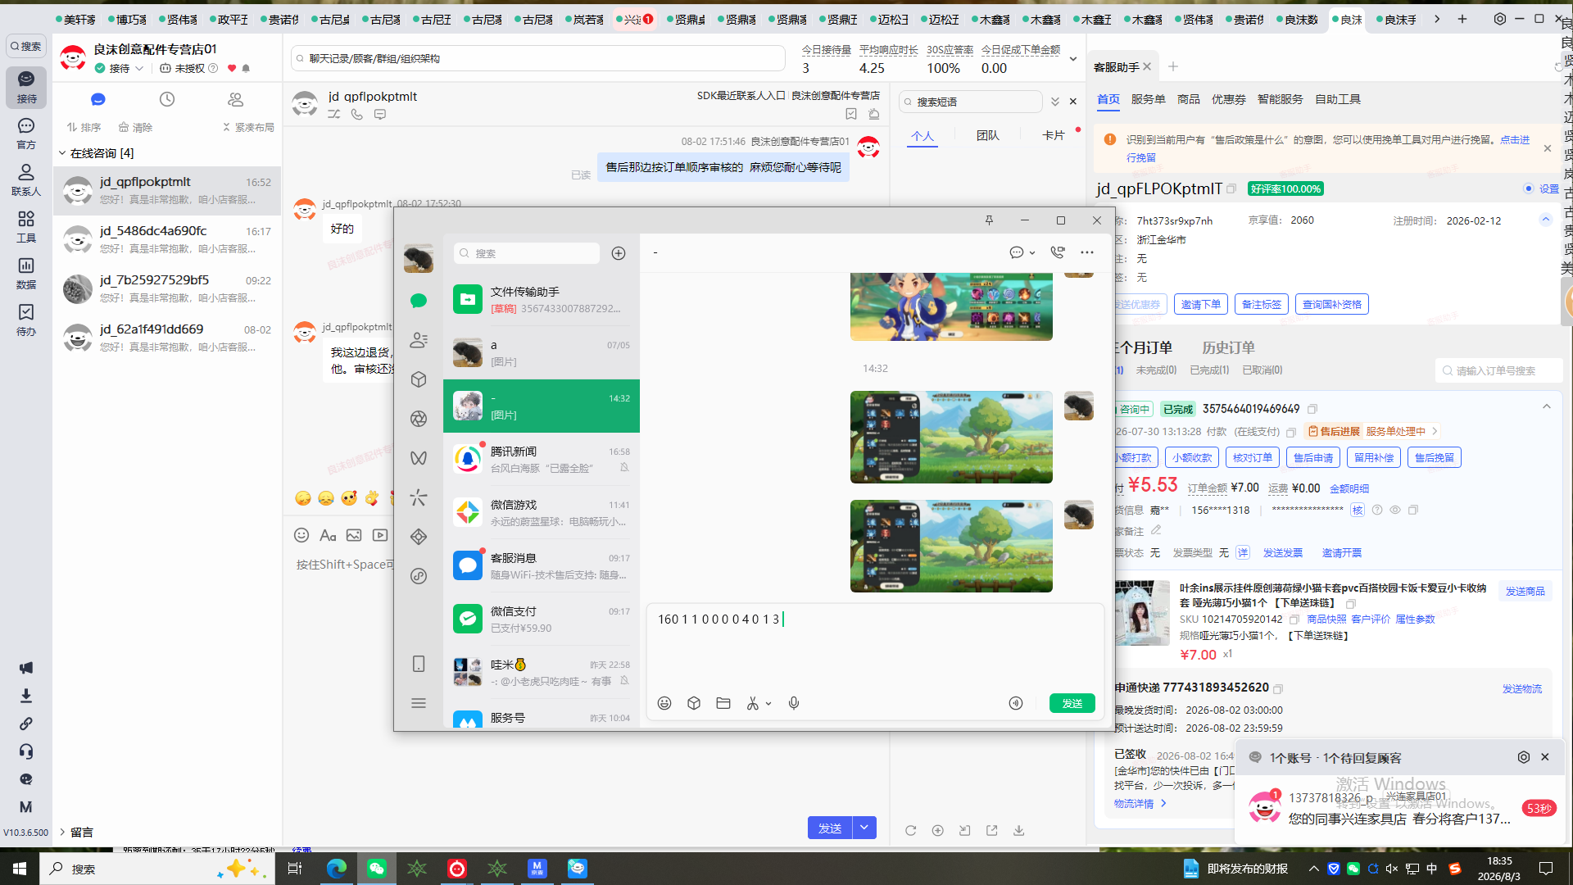Switch to the 智能服务 tab
Viewport: 1573px width, 885px height.
[x=1280, y=99]
